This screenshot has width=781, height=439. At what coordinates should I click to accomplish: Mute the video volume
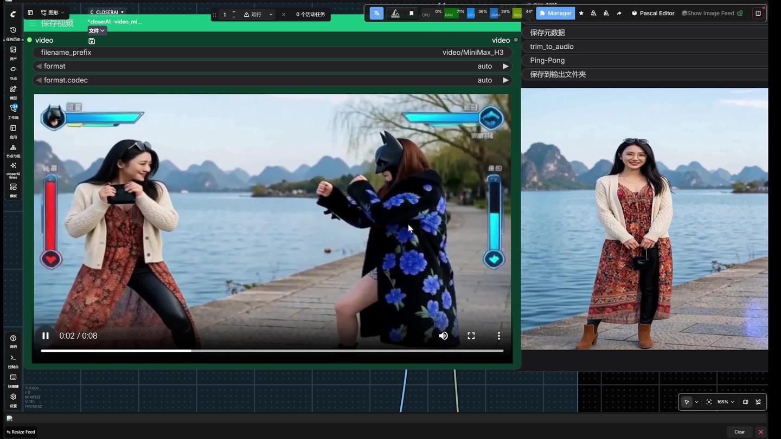(x=443, y=336)
